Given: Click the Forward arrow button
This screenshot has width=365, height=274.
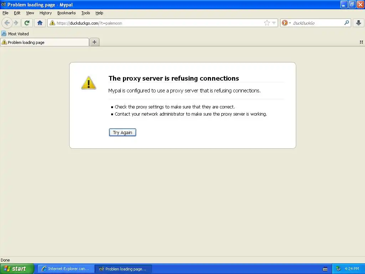Looking at the screenshot, I should tap(16, 23).
